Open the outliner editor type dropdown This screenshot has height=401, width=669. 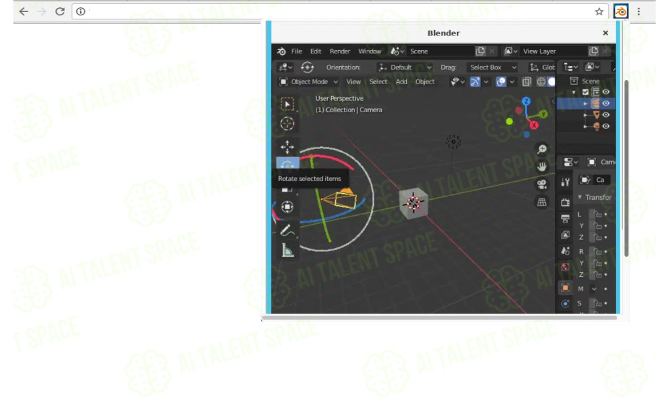coord(571,68)
